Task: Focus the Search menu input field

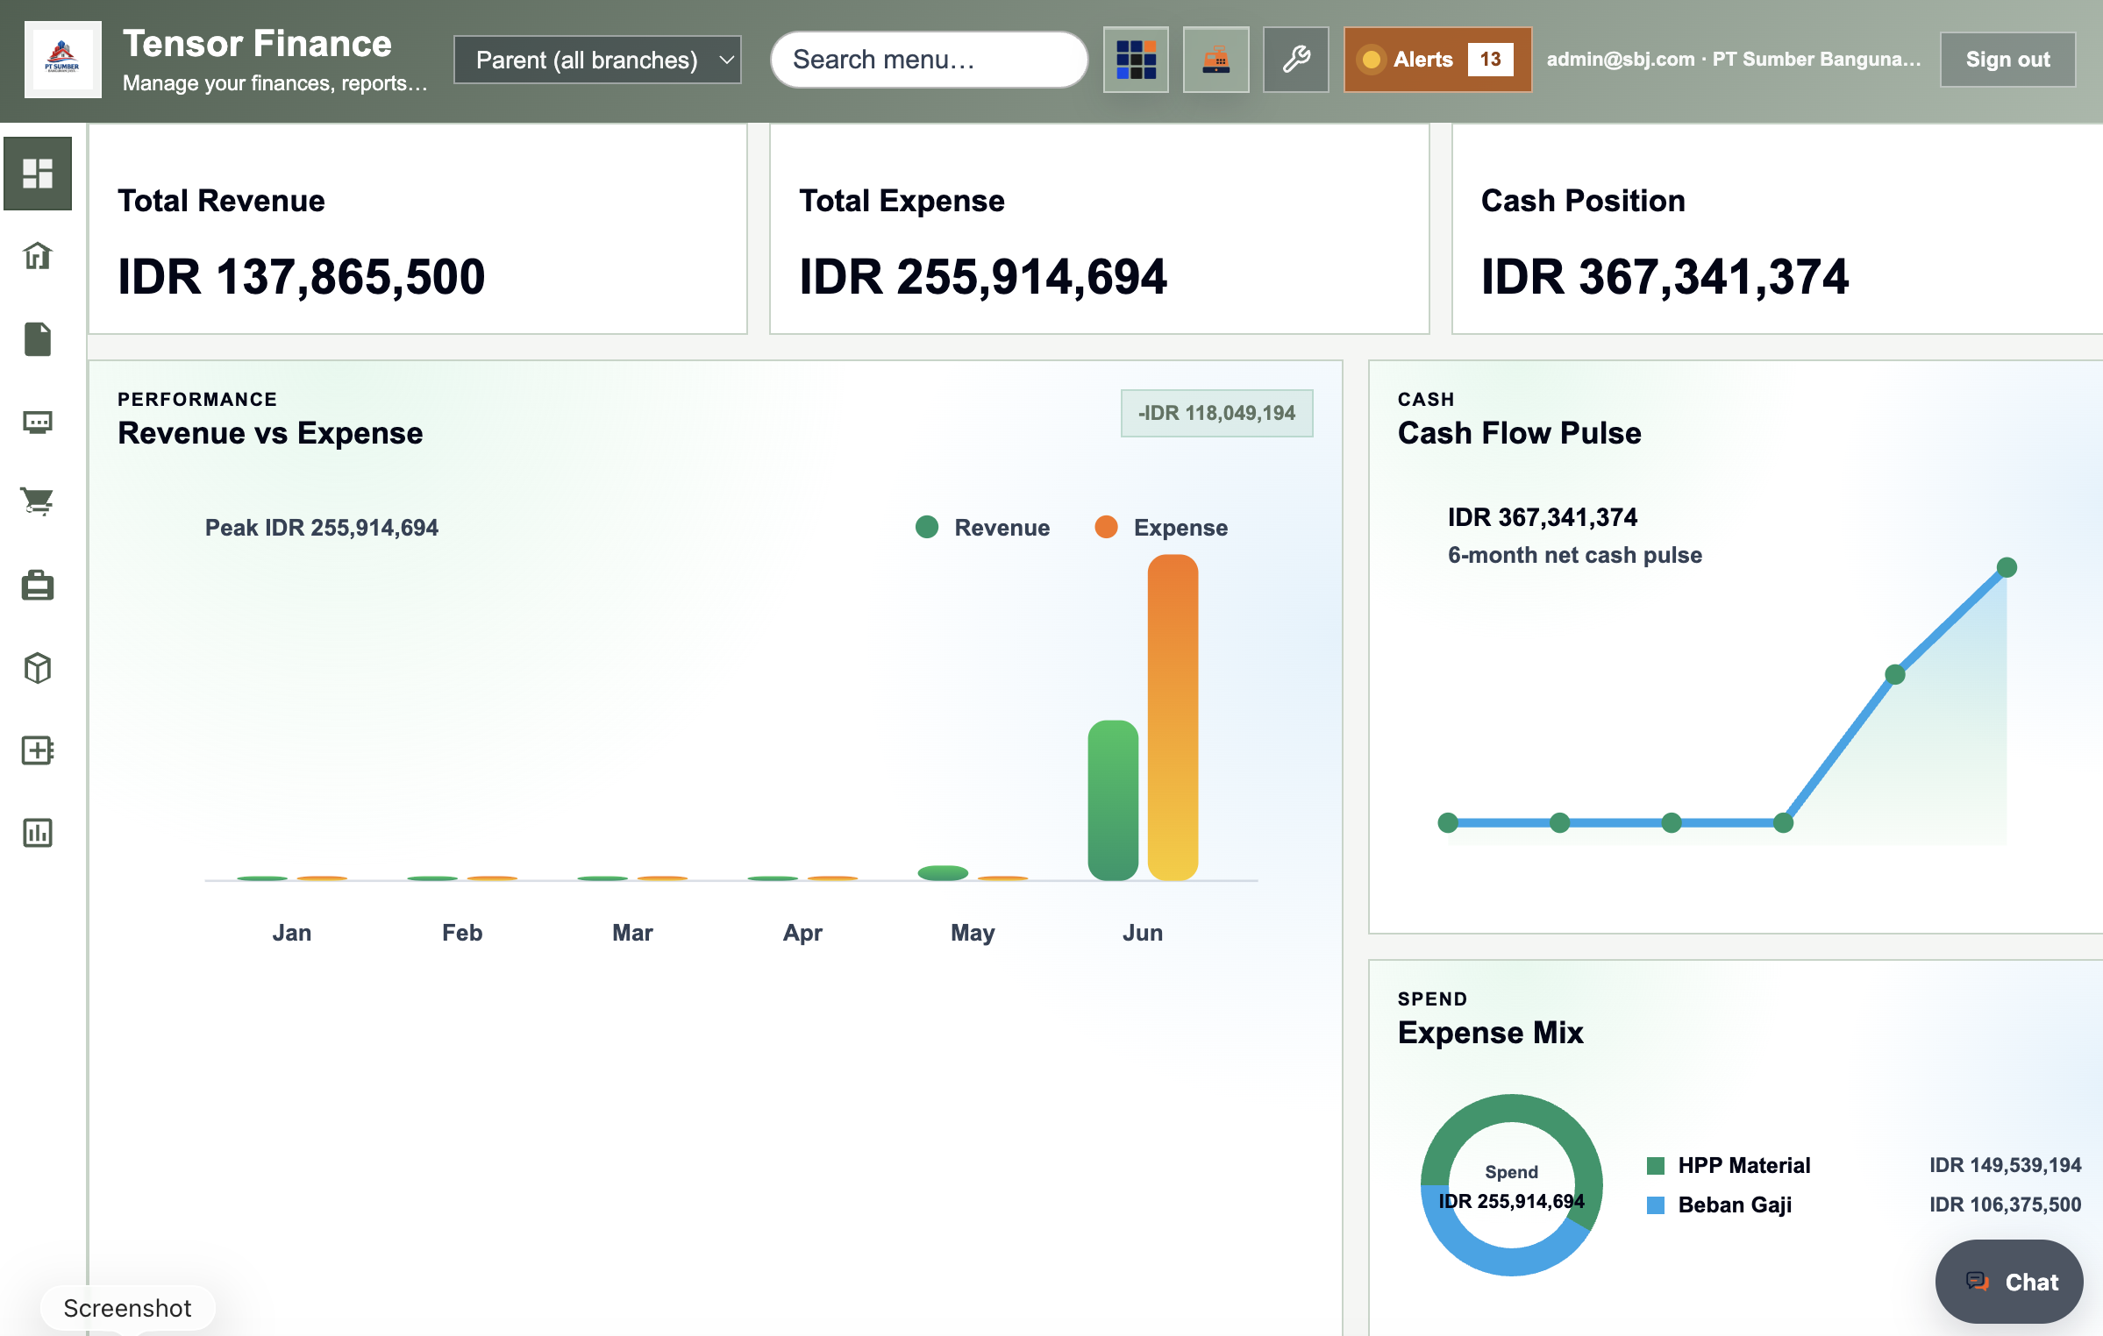Action: point(929,60)
